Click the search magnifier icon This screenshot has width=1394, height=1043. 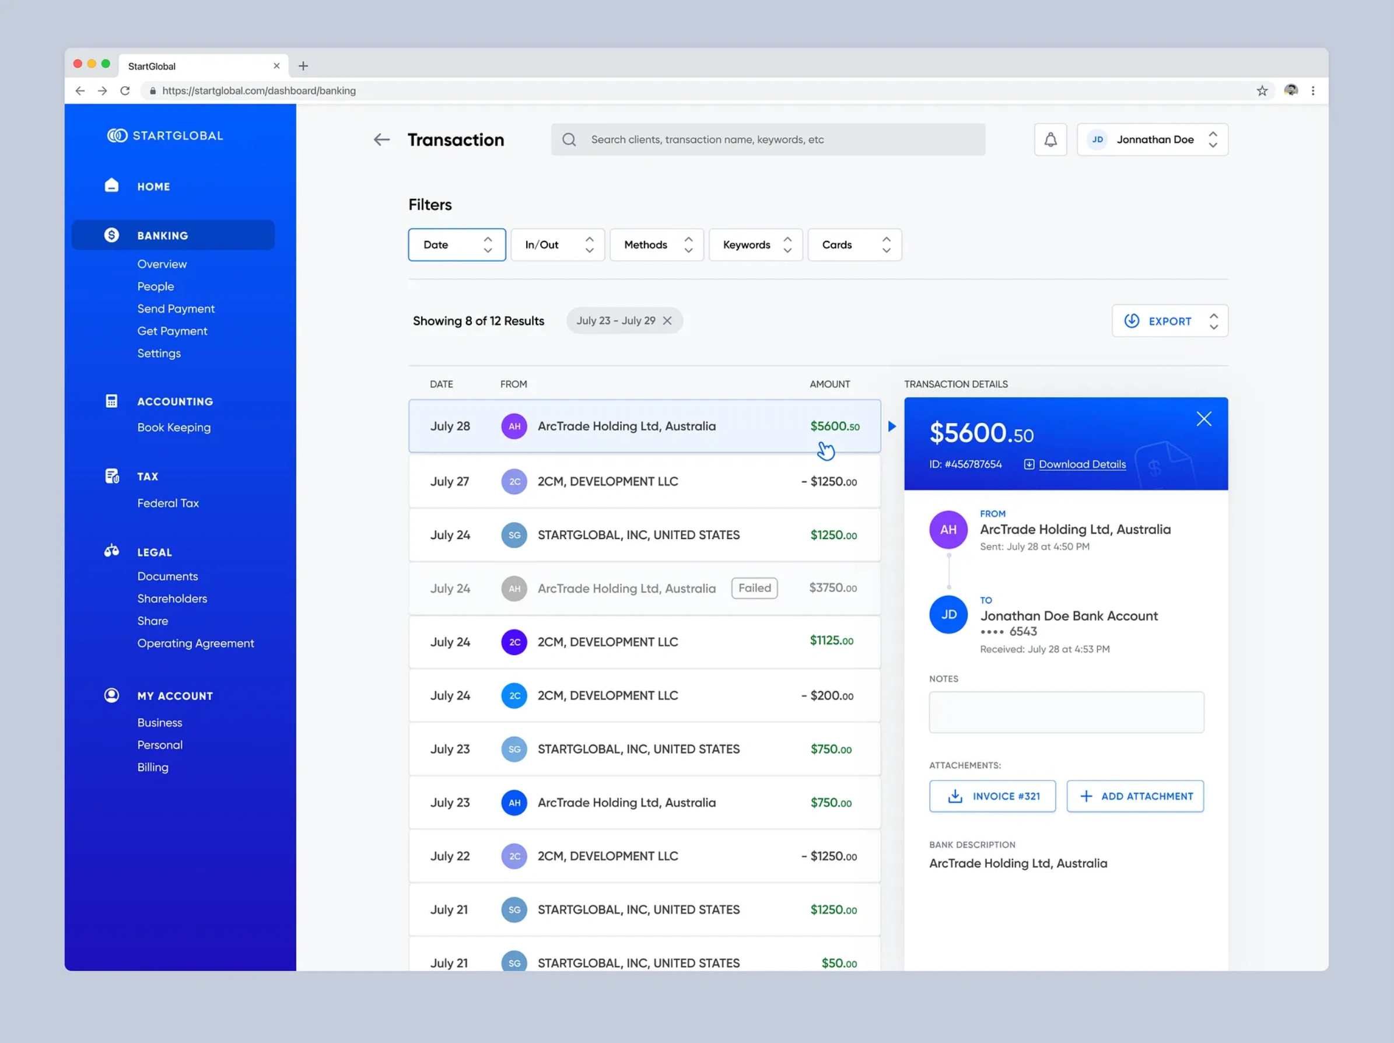tap(569, 139)
